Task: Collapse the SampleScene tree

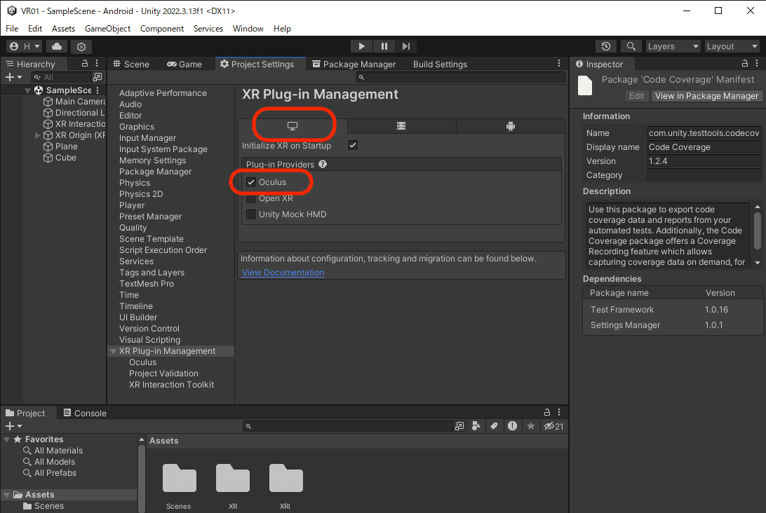Action: 27,90
